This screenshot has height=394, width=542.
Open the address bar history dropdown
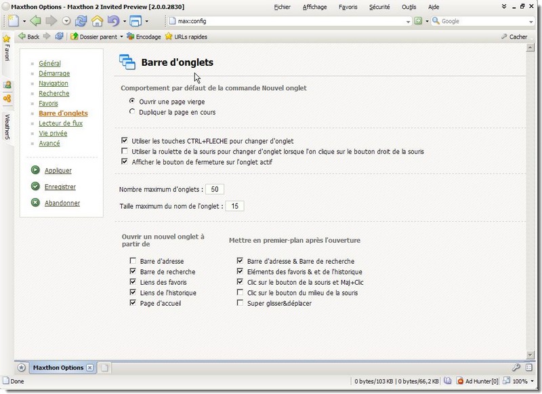point(408,22)
